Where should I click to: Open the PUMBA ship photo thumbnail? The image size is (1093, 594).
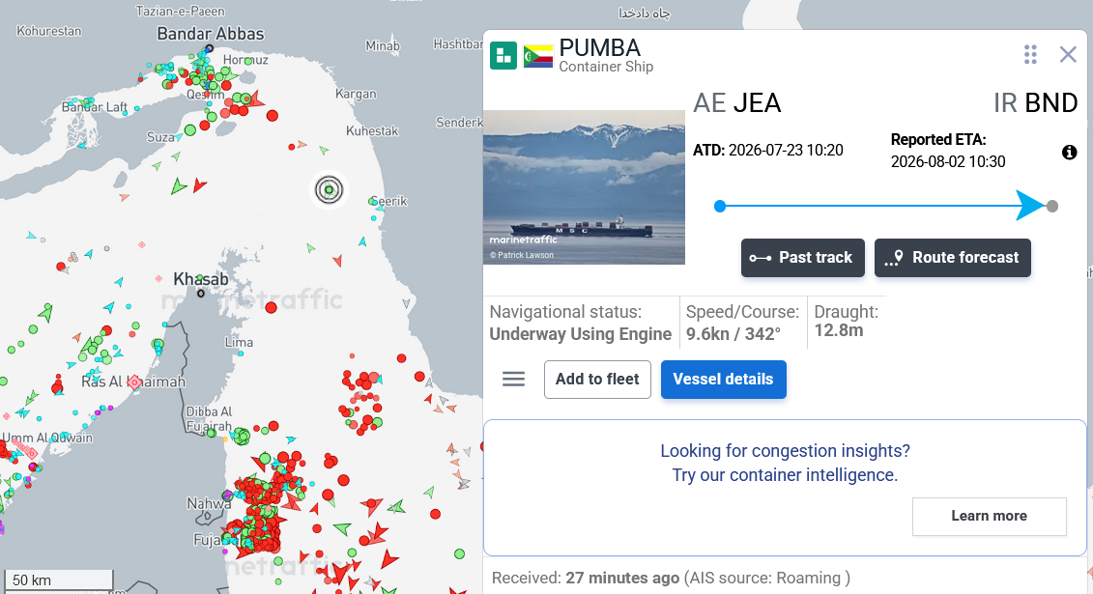coord(584,186)
